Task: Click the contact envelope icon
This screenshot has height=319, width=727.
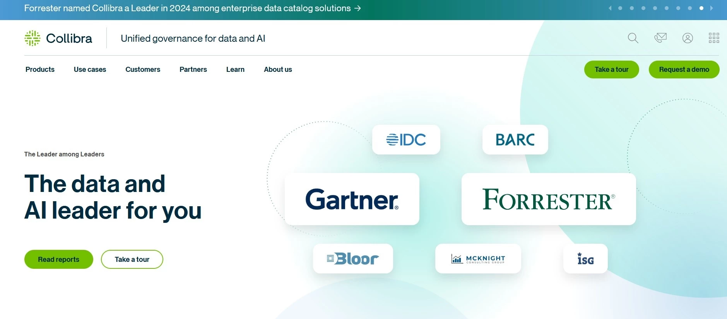Action: coord(660,38)
